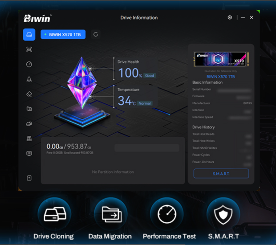The image size is (276, 245).
Task: Click the X570 SSD product image
Action: [x=221, y=59]
